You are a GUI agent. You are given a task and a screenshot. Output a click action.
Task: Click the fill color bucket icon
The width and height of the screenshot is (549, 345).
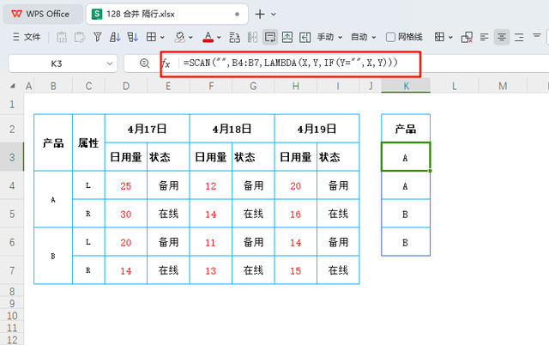point(179,37)
